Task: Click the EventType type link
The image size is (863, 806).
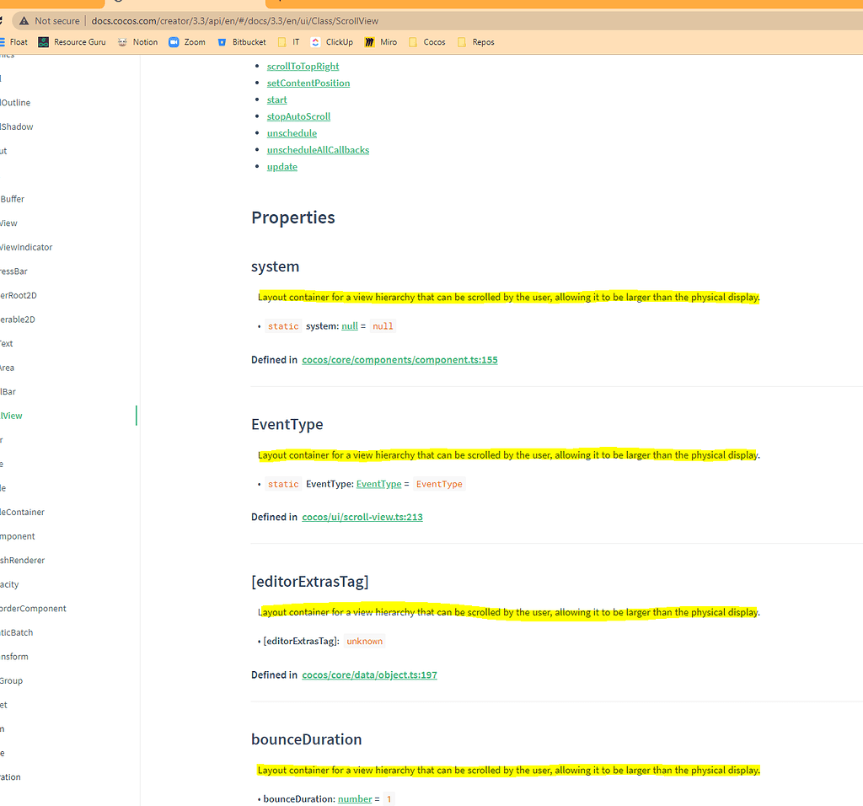Action: [378, 484]
